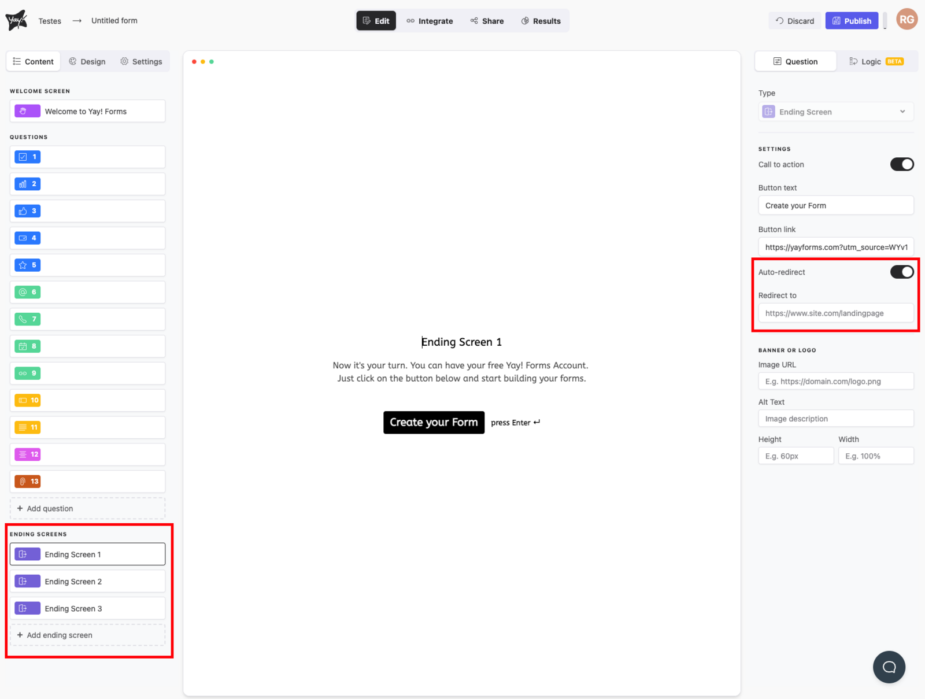Image resolution: width=925 pixels, height=699 pixels.
Task: Click the Yay! Forms logo icon
Action: coord(16,20)
